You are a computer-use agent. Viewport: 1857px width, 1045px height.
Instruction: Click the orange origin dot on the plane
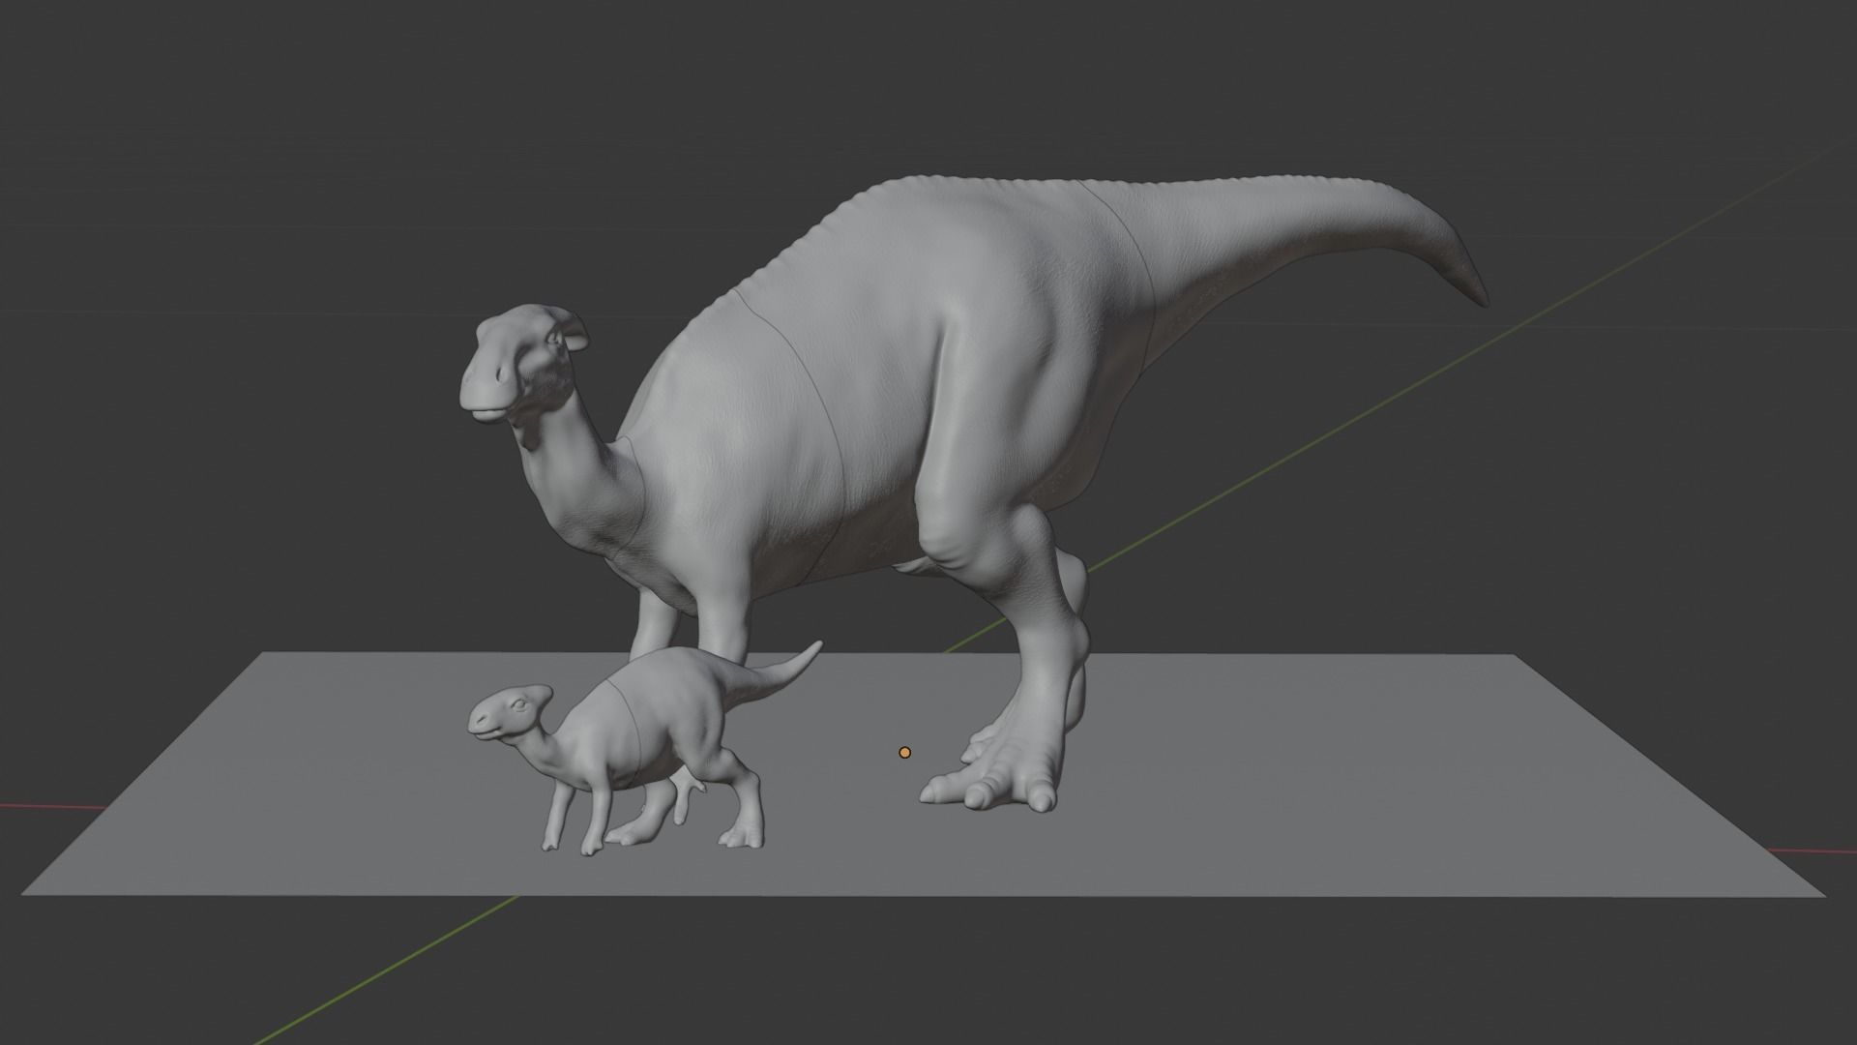pyautogui.click(x=904, y=752)
